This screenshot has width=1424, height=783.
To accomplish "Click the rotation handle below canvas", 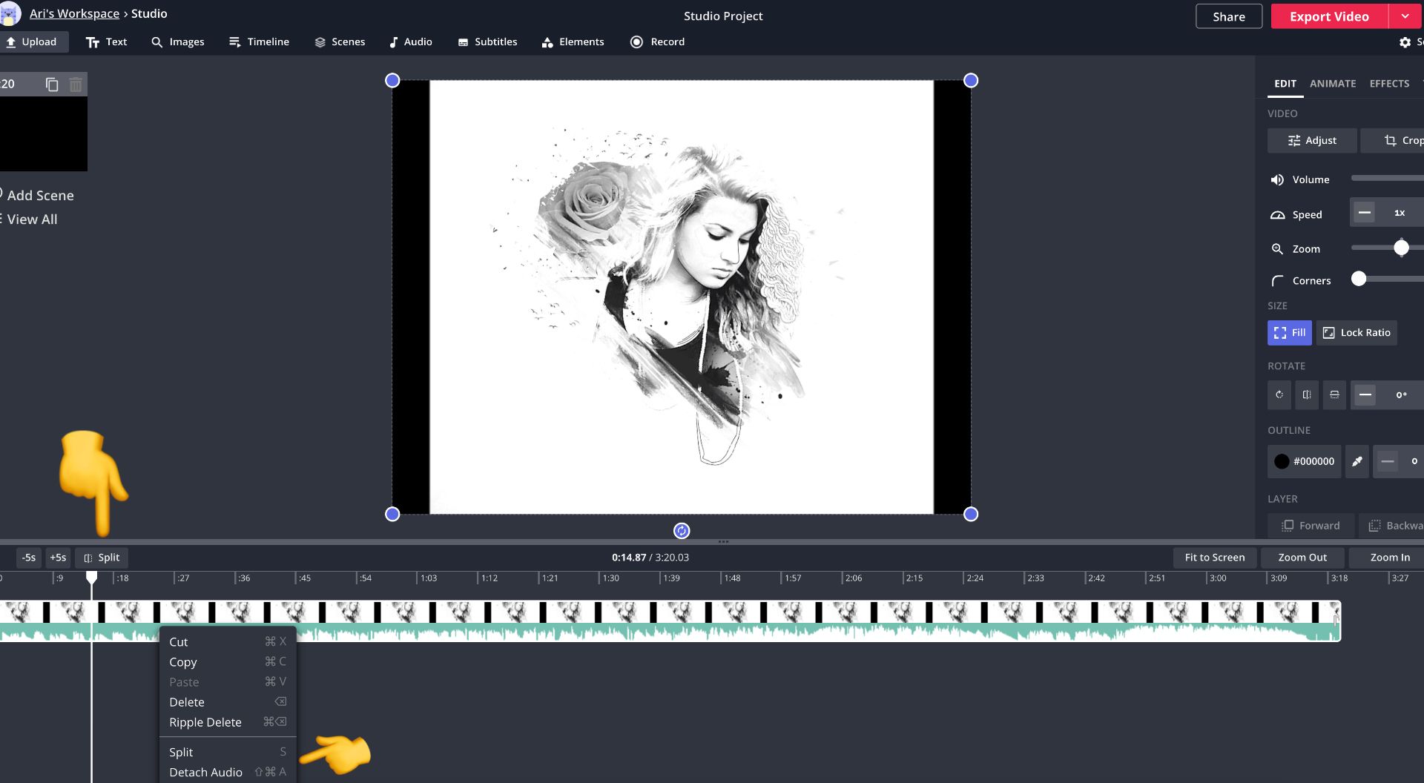I will tap(681, 531).
